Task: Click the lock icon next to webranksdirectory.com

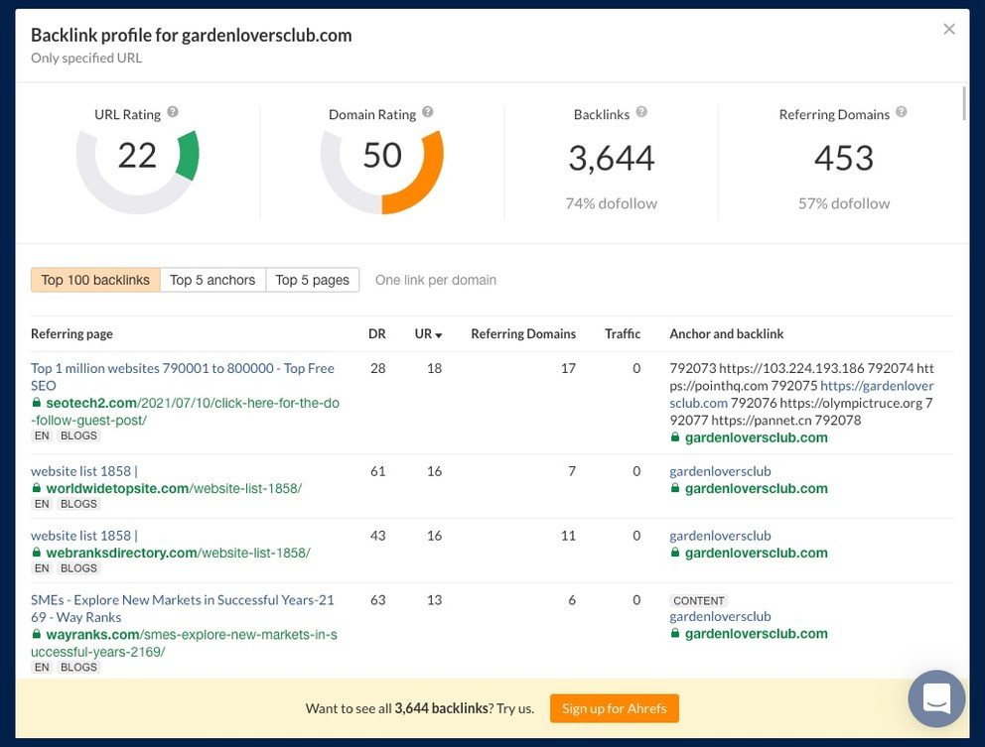Action: [x=37, y=553]
